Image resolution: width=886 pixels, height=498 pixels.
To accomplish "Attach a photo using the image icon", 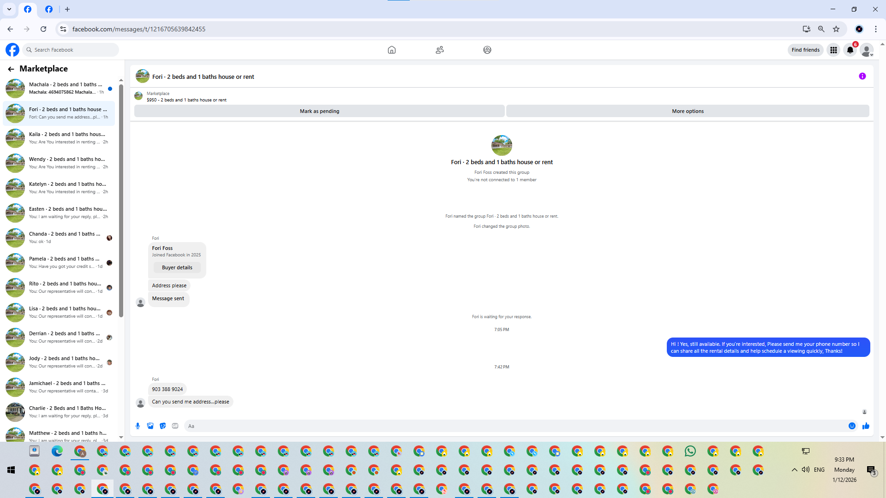I will (150, 426).
